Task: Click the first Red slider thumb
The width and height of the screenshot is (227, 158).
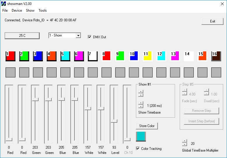Action: coord(9,139)
